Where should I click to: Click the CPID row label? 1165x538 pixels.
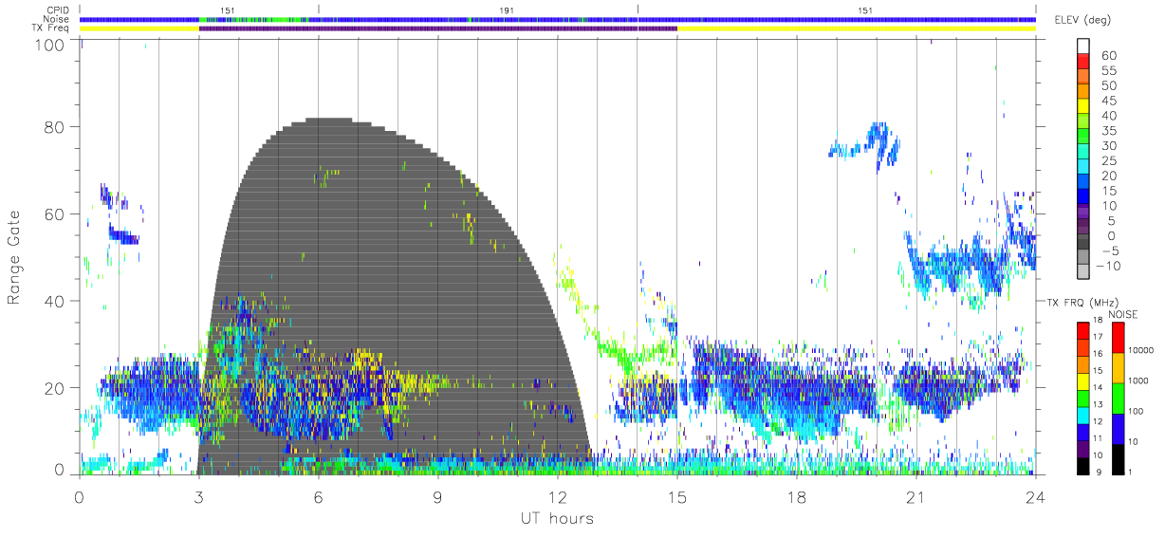[x=58, y=9]
